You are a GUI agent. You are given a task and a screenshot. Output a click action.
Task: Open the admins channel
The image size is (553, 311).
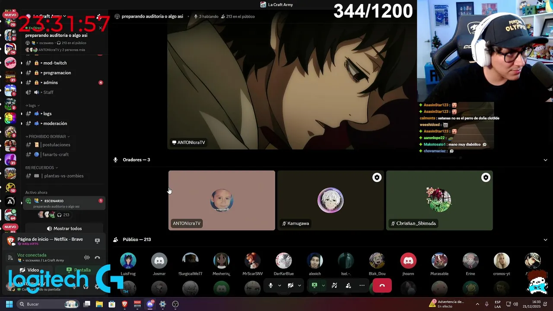[x=64, y=83]
